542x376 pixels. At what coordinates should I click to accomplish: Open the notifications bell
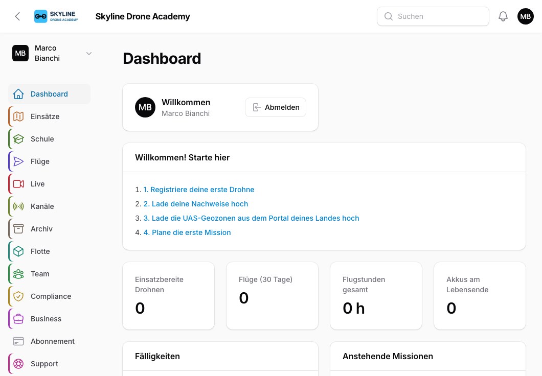coord(503,16)
